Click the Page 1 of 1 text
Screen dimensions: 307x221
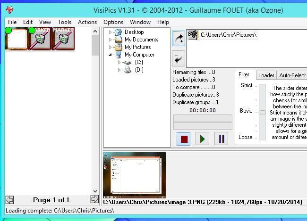tap(51, 200)
